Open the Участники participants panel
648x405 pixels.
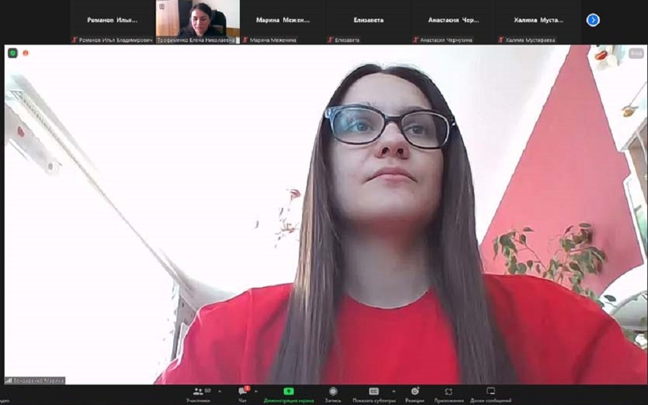198,393
